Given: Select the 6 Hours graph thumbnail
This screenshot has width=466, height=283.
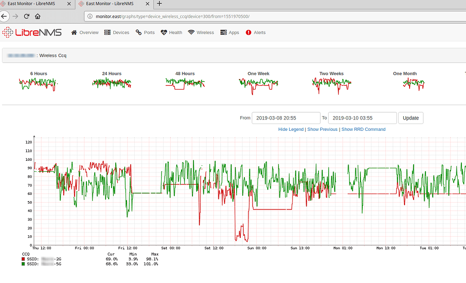Looking at the screenshot, I should [x=38, y=84].
